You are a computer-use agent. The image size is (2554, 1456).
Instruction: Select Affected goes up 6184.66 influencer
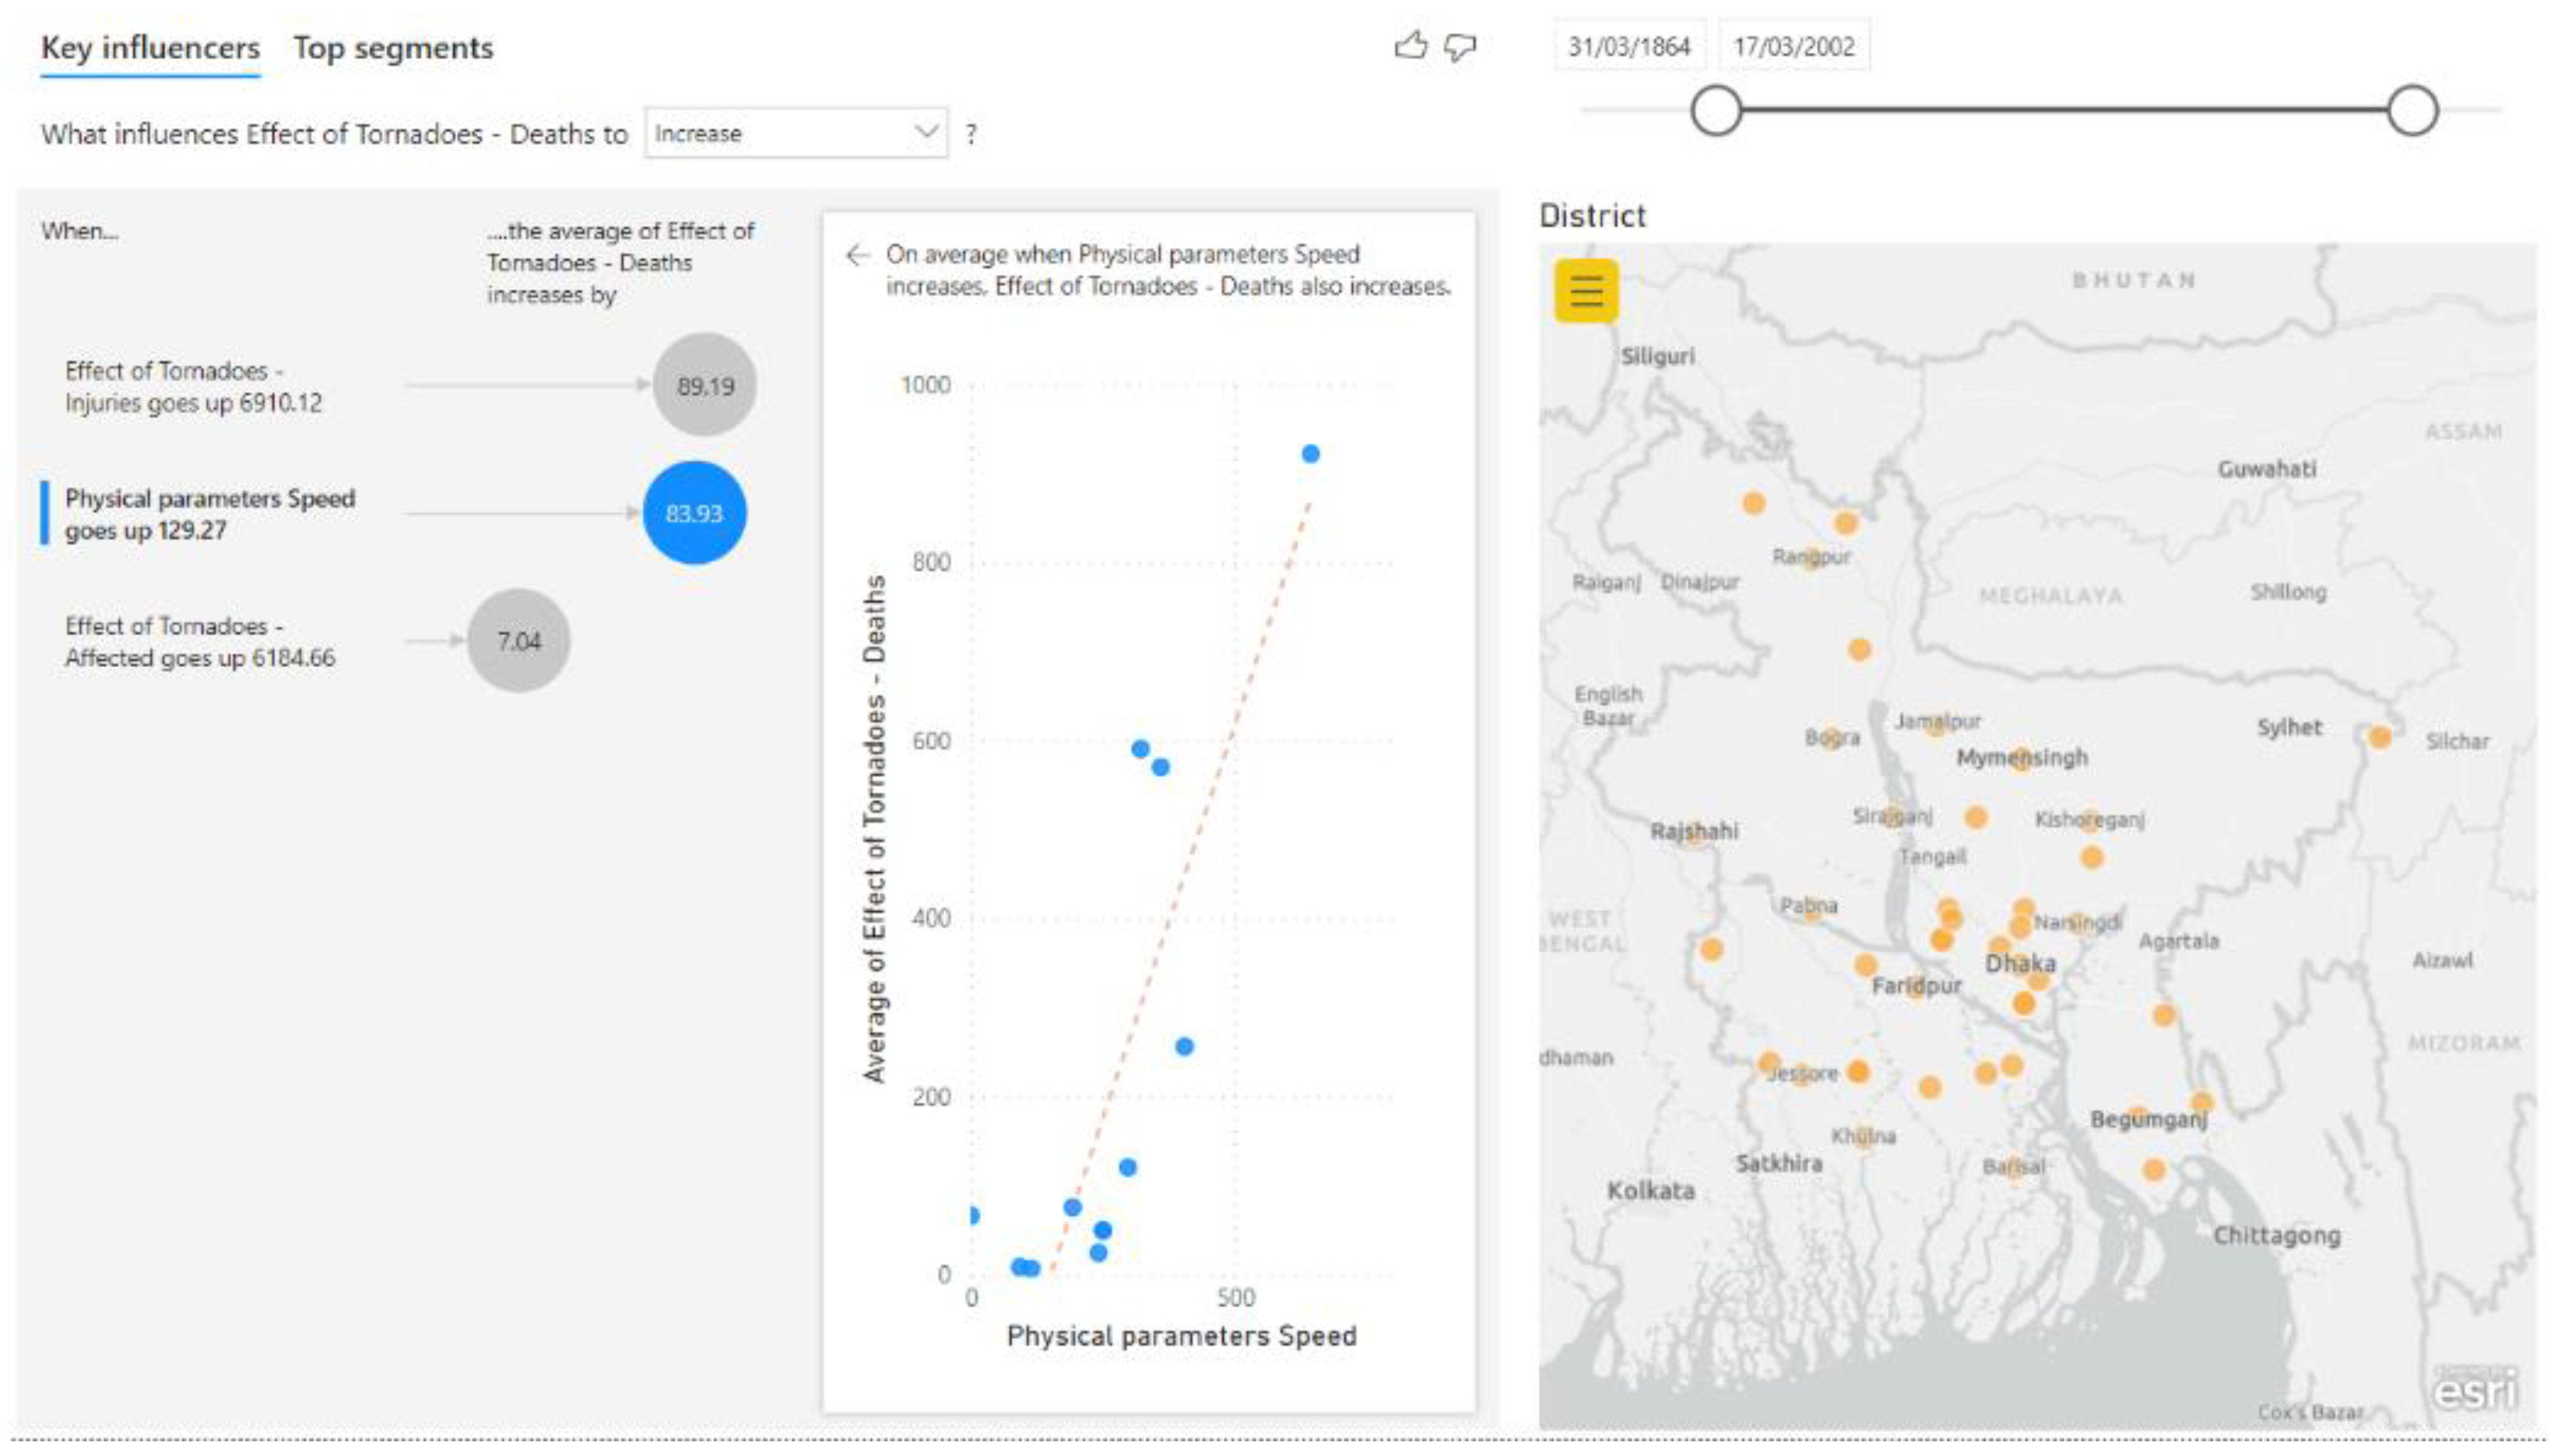coord(199,641)
